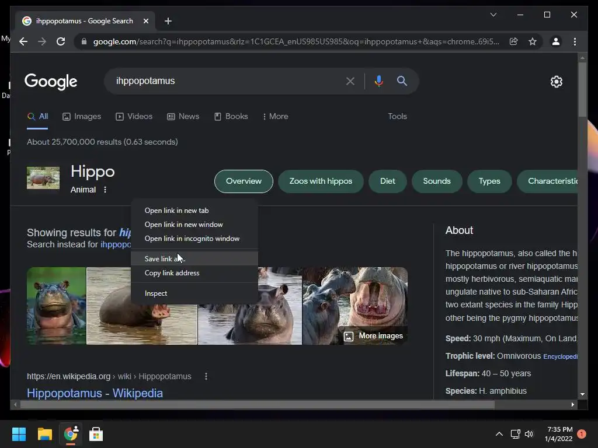Open the clock showing 7:35 PM
The width and height of the screenshot is (598, 448).
(x=559, y=434)
